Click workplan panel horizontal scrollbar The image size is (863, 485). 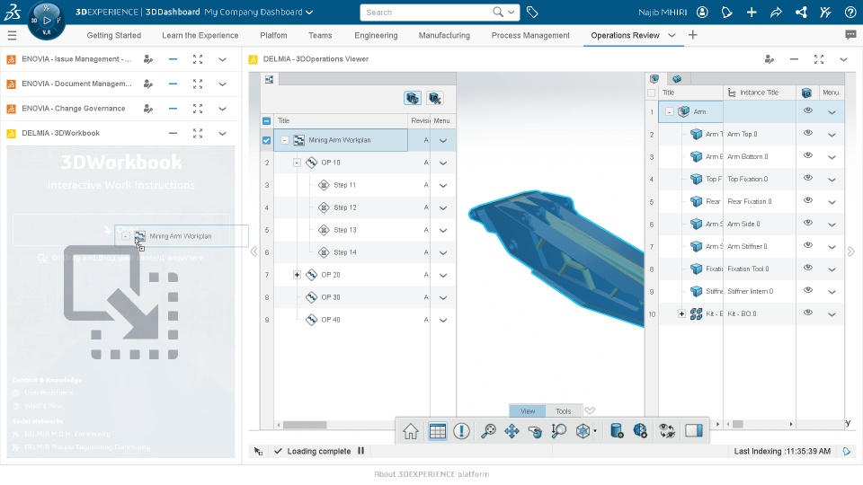305,425
